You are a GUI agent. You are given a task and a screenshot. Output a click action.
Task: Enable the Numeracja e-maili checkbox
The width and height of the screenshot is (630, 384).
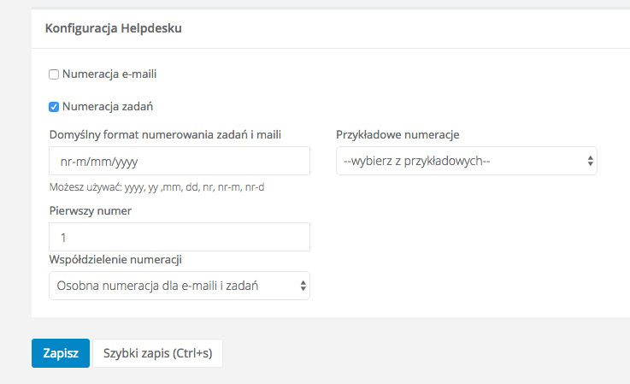pyautogui.click(x=54, y=74)
